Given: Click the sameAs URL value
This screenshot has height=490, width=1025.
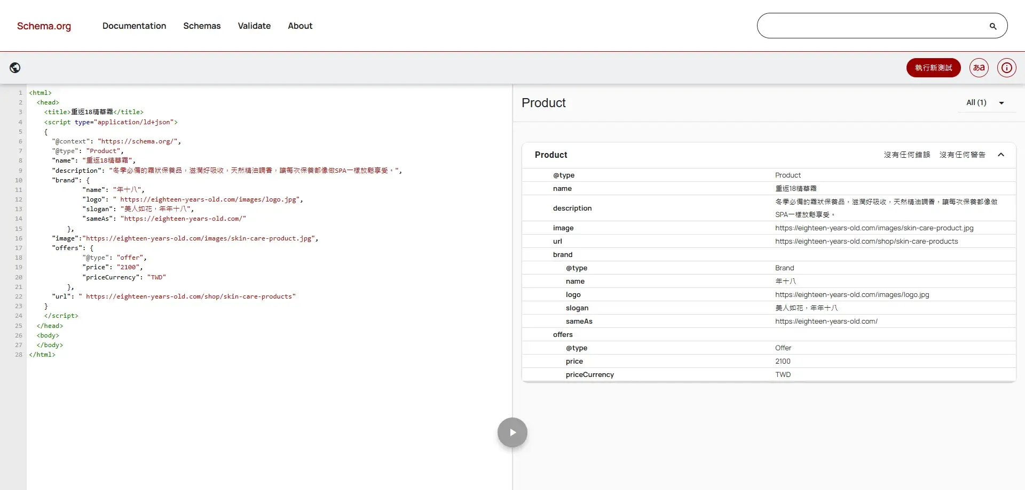Looking at the screenshot, I should pyautogui.click(x=826, y=322).
